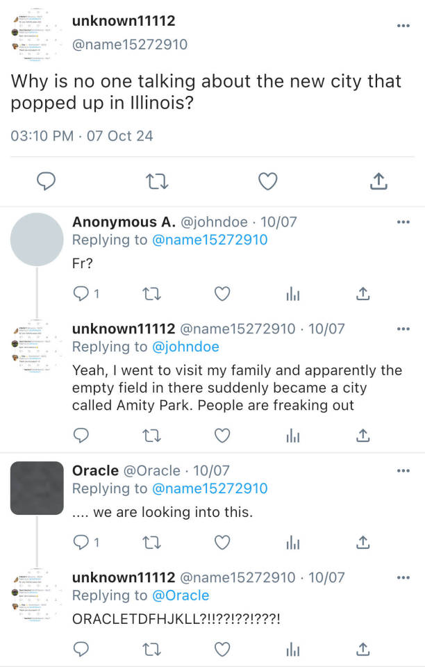Image resolution: width=425 pixels, height=667 pixels.
Task: Reply to Anonymous A.'s "Fr?" tweet
Action: (82, 294)
